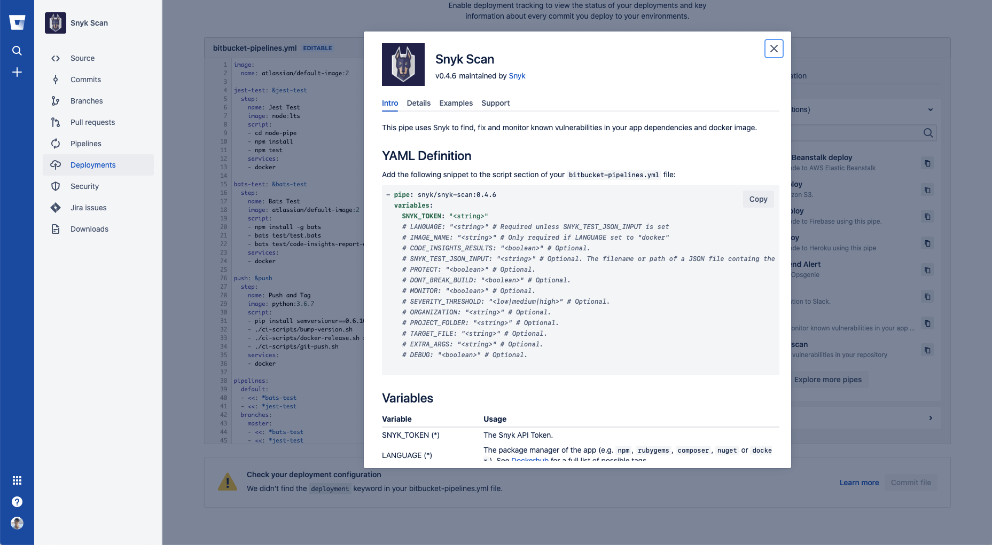Open the Pull requests icon
992x545 pixels.
(x=56, y=122)
